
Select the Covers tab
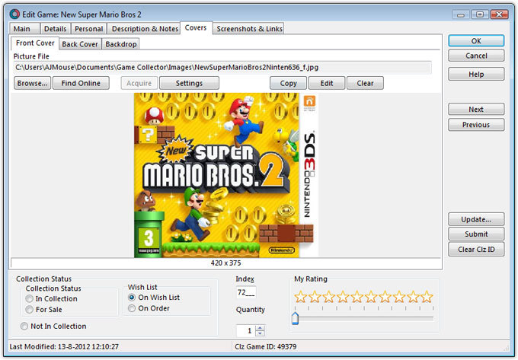point(196,27)
